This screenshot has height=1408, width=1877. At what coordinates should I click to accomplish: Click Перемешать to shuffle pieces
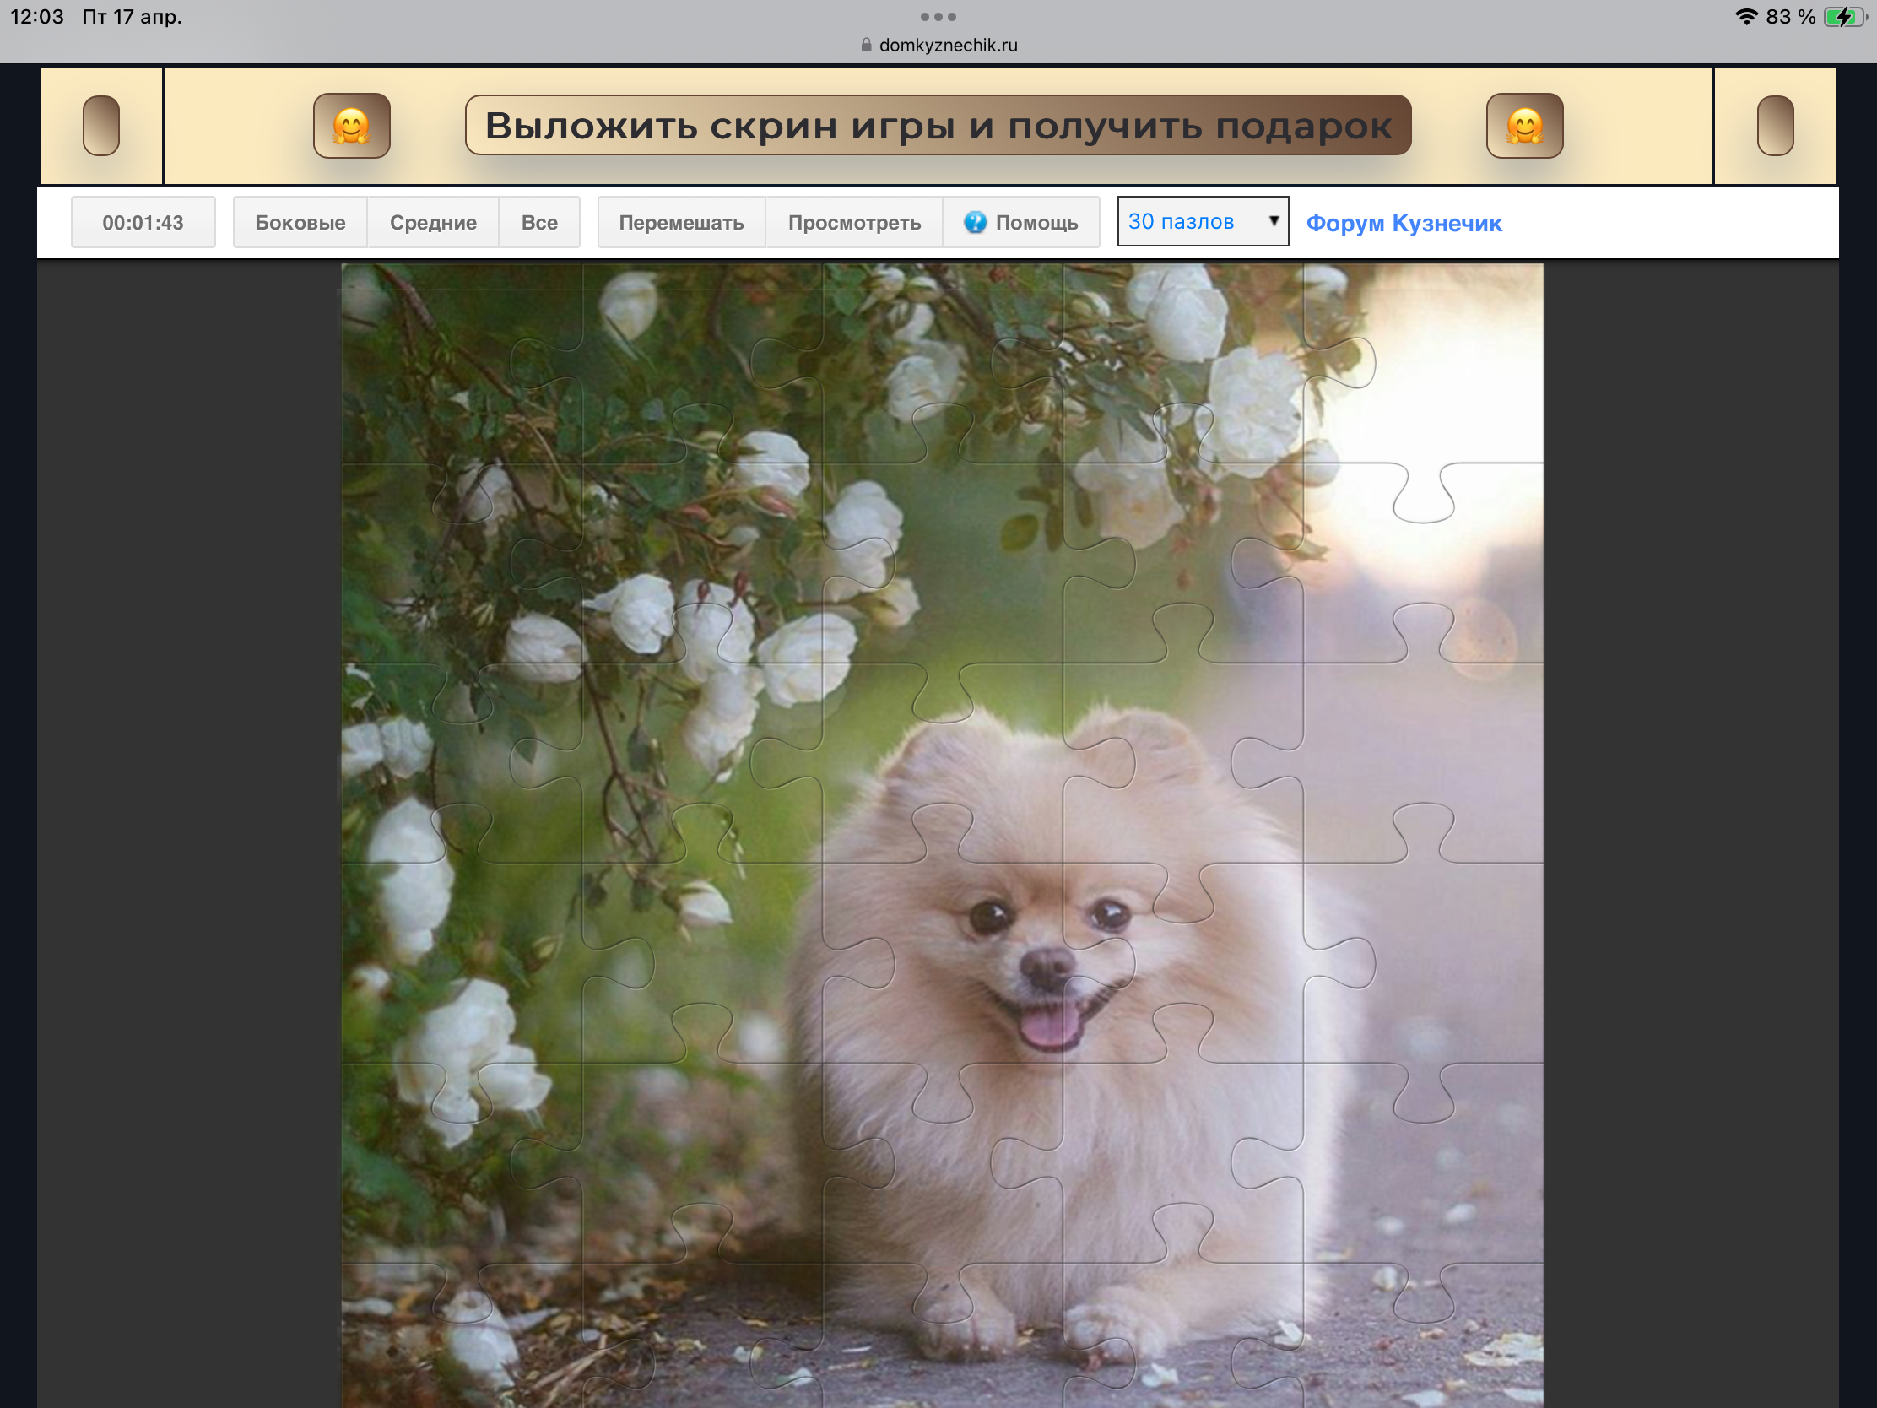click(x=680, y=222)
